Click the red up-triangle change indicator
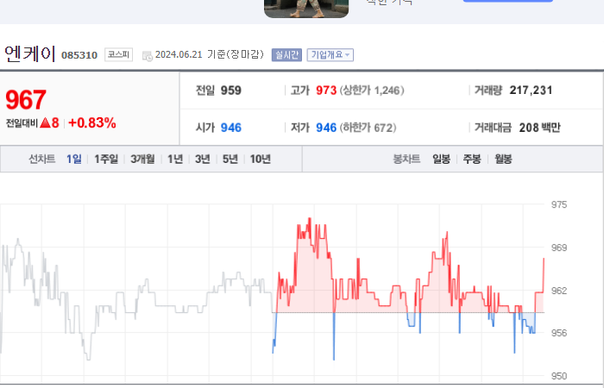 [x=45, y=123]
